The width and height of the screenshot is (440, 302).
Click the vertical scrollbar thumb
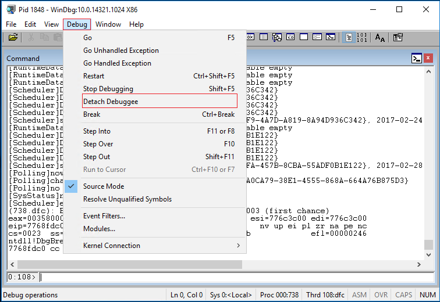click(428, 245)
